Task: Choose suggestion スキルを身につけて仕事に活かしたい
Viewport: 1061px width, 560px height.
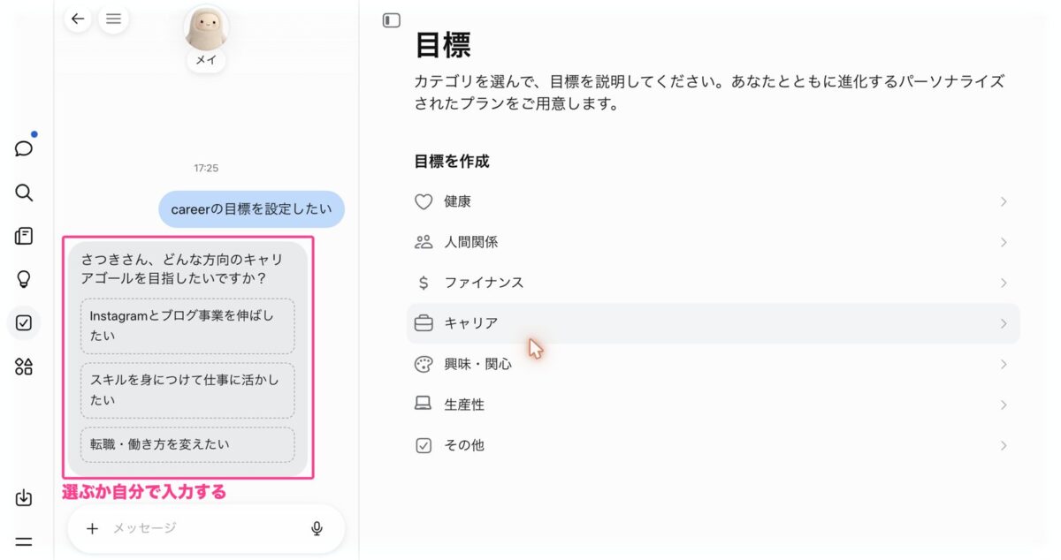Action: [187, 390]
